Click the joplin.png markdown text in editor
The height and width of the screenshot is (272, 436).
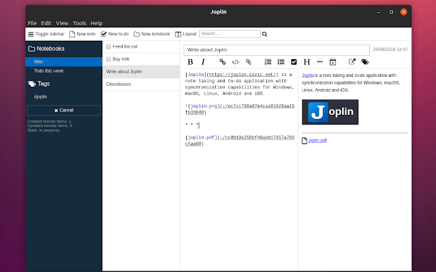pos(204,106)
